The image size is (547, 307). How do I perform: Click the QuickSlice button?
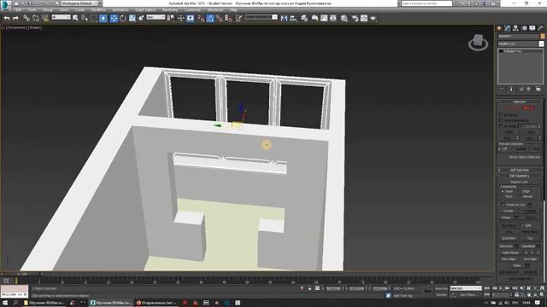pos(509,238)
